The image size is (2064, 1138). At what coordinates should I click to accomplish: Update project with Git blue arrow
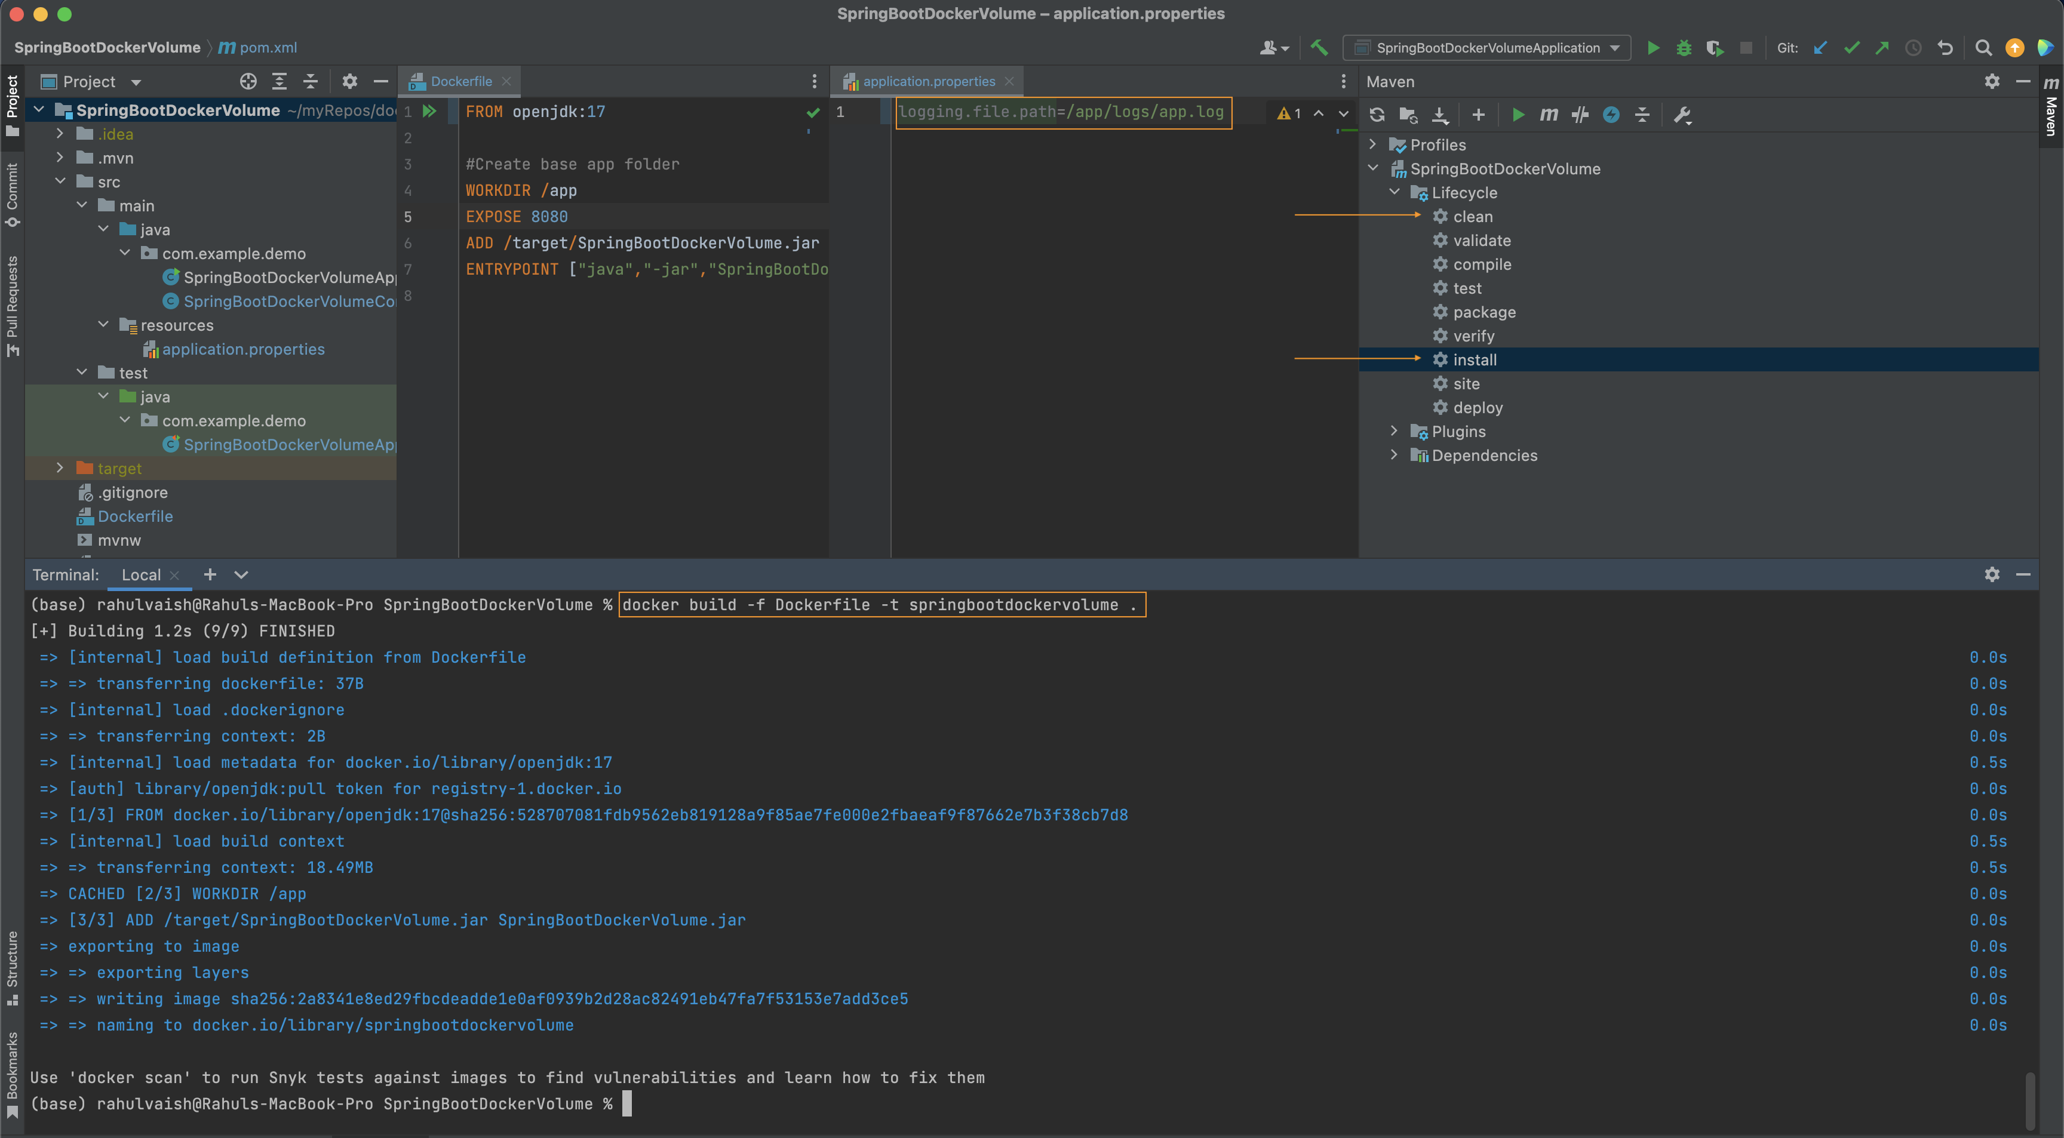(x=1820, y=48)
